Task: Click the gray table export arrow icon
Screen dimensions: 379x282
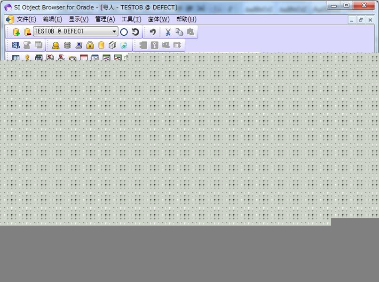Action: (x=177, y=45)
